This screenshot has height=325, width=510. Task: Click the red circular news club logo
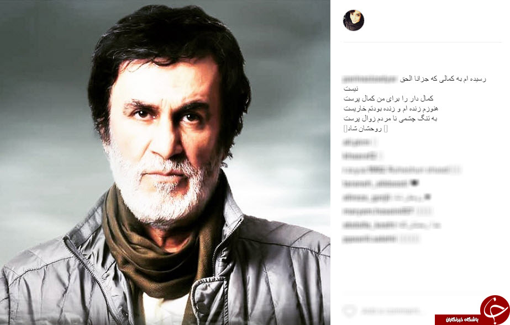[495, 310]
